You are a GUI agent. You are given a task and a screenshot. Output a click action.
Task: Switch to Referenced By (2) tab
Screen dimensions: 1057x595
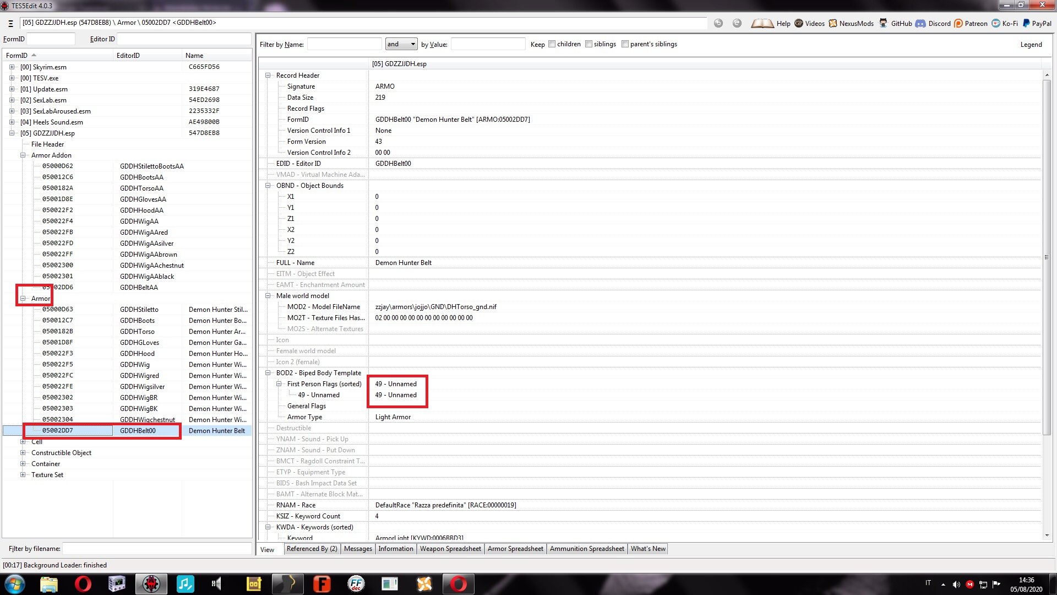[312, 549]
